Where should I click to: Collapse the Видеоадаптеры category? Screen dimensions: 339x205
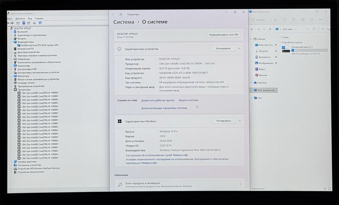pyautogui.click(x=12, y=42)
